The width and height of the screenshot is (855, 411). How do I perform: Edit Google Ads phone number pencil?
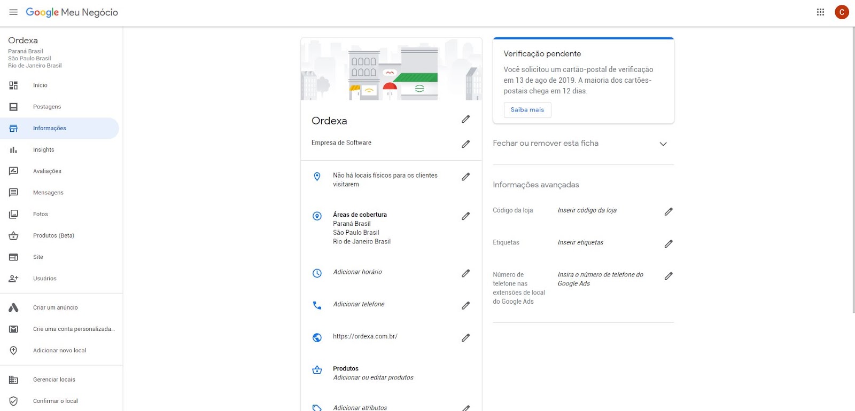(669, 276)
